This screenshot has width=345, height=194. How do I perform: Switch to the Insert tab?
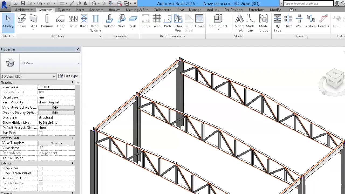[x=80, y=10]
